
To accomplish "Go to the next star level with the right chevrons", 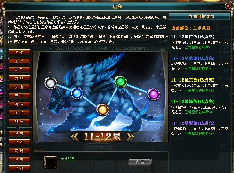I will point(130,137).
